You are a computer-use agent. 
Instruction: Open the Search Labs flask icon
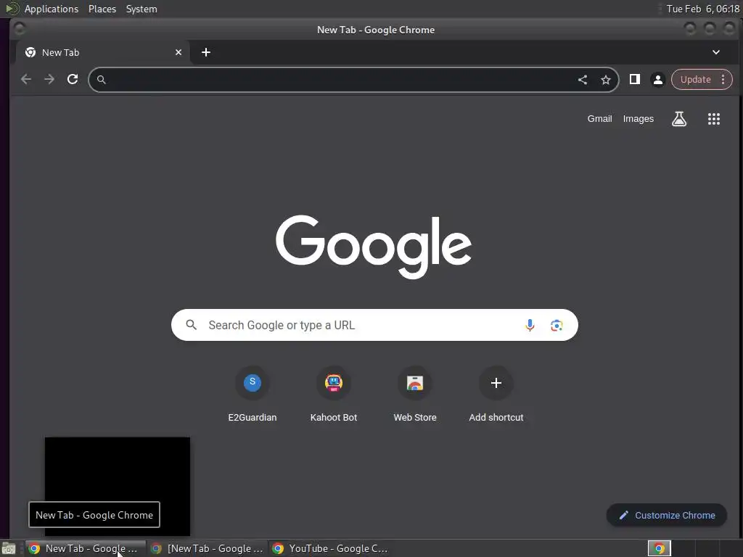tap(679, 119)
